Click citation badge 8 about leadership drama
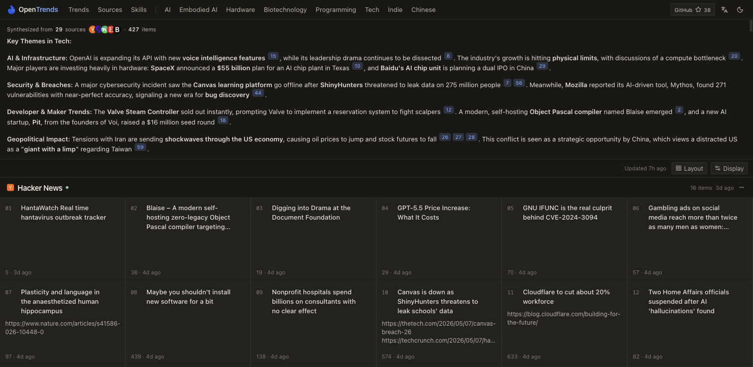753x367 pixels. 448,56
